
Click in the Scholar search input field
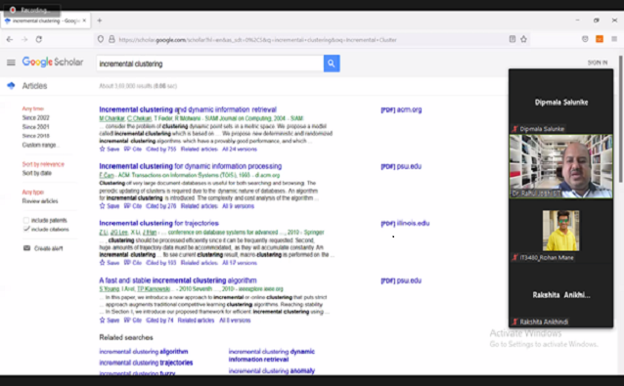pos(210,64)
